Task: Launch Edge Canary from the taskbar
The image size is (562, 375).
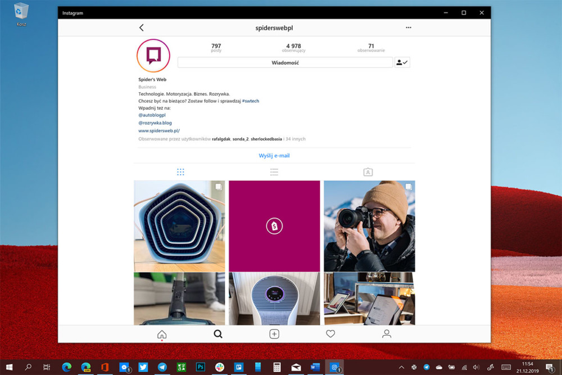Action: (x=85, y=367)
